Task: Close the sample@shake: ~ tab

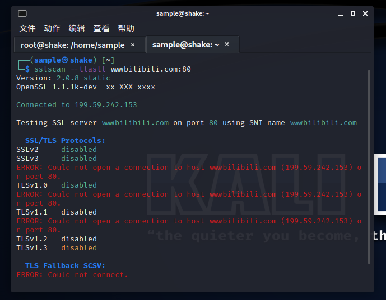Action: click(x=227, y=44)
